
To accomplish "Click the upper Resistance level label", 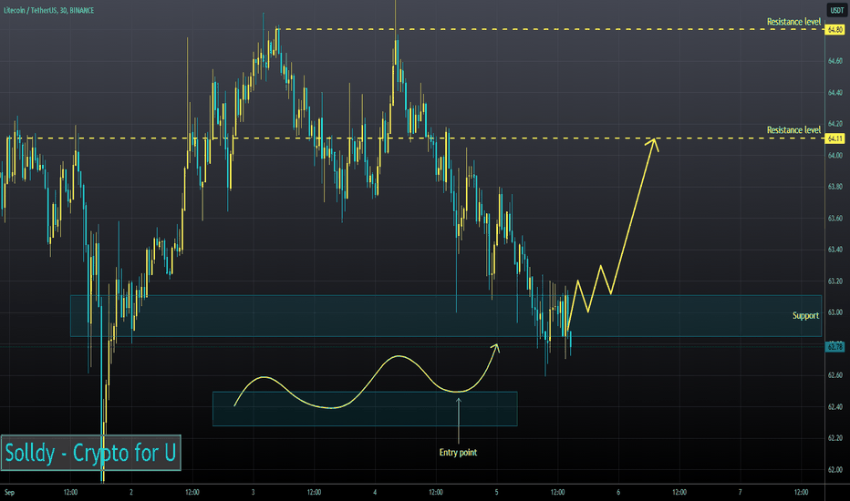I will (x=793, y=22).
